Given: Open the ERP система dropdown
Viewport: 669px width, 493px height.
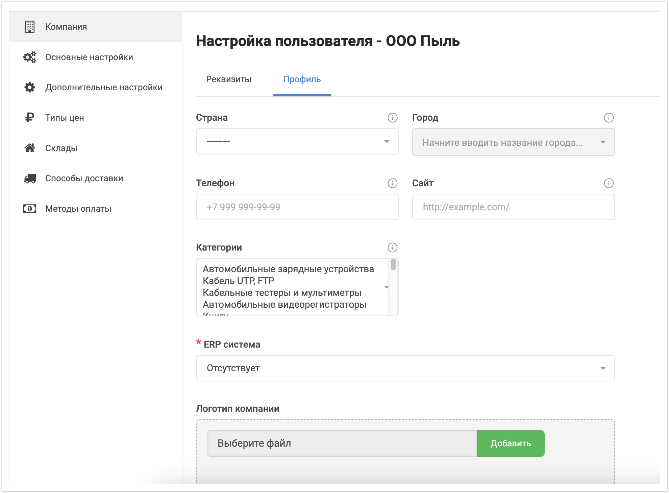Looking at the screenshot, I should (405, 368).
